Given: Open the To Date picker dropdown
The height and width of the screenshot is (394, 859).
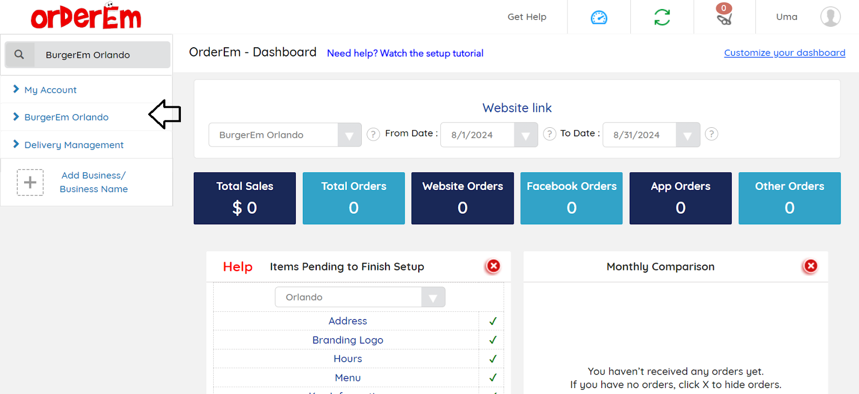Looking at the screenshot, I should pyautogui.click(x=687, y=135).
